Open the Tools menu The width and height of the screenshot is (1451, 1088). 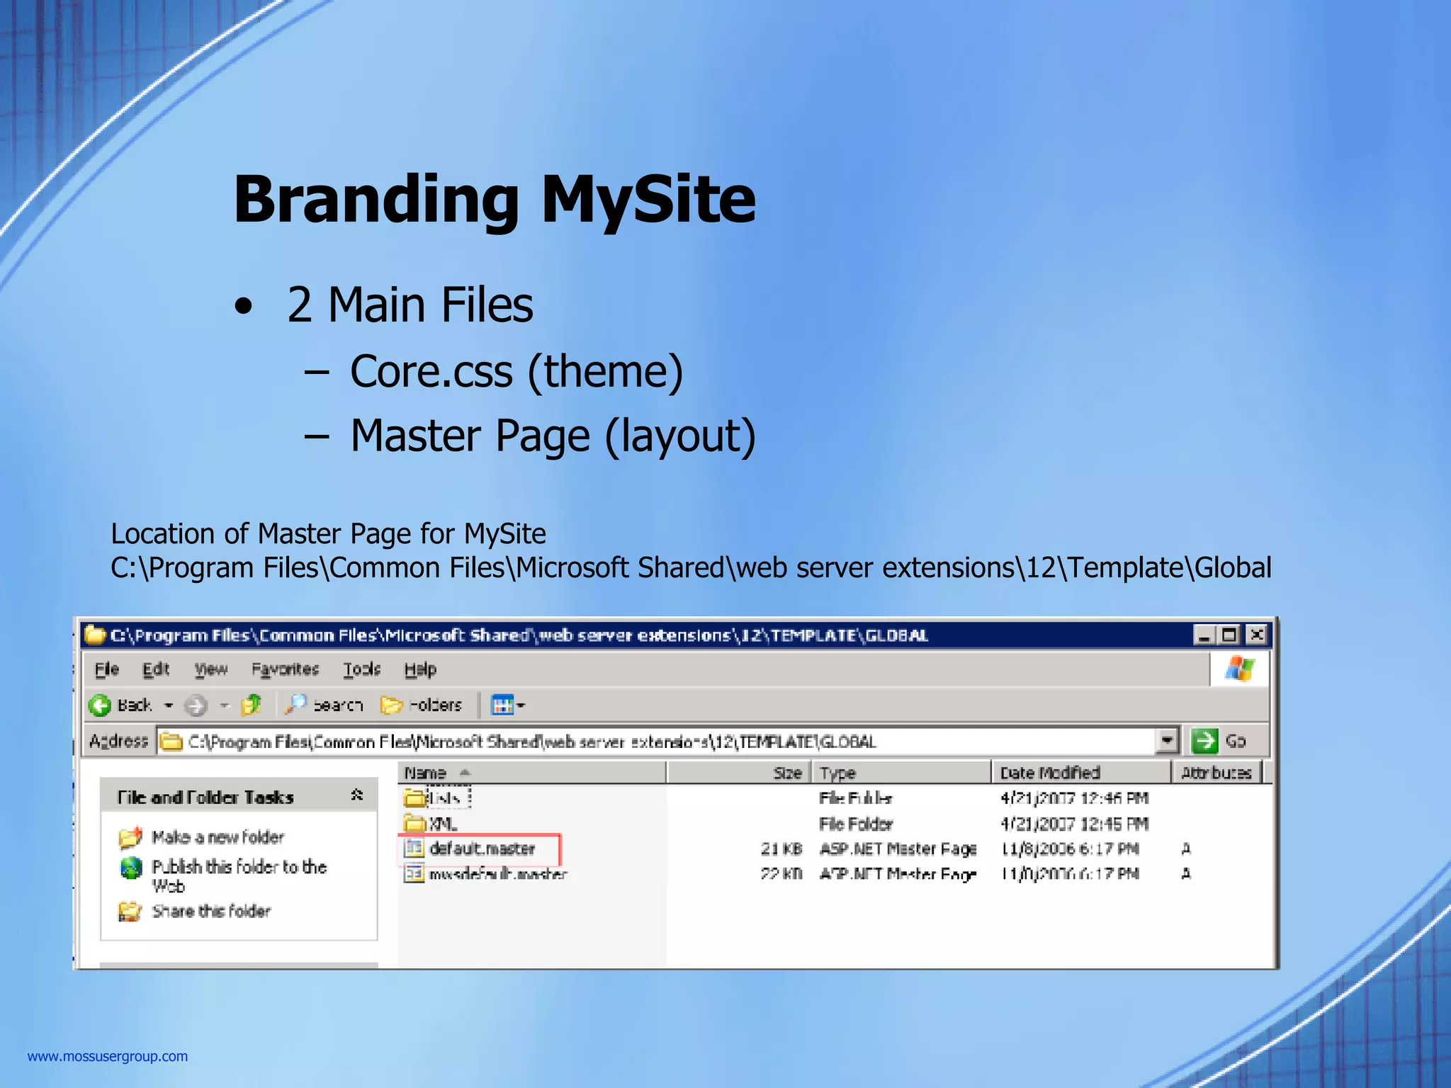(x=361, y=669)
